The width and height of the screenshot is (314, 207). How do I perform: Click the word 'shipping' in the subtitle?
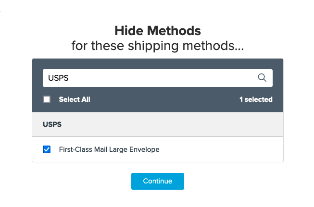[153, 47]
